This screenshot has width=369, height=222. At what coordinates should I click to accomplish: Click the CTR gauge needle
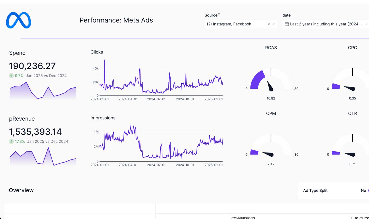point(350,154)
